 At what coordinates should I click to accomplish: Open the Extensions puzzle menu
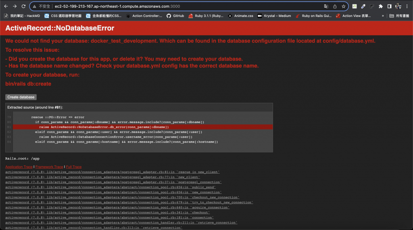point(381,6)
